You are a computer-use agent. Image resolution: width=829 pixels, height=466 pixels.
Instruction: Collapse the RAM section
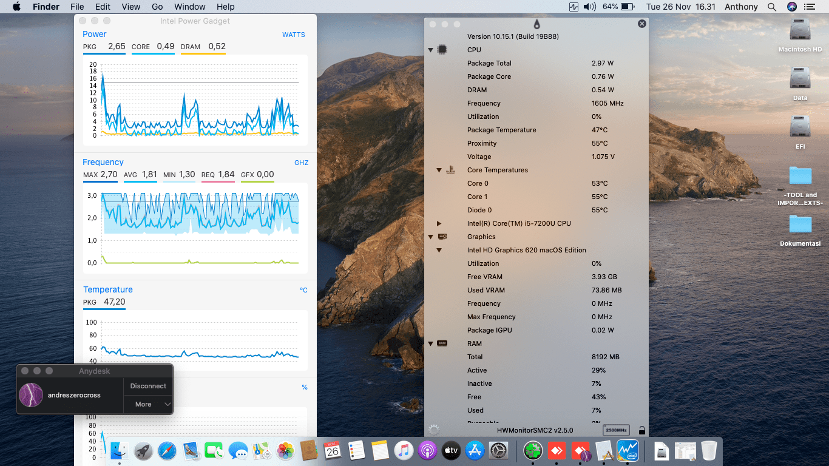pos(431,343)
